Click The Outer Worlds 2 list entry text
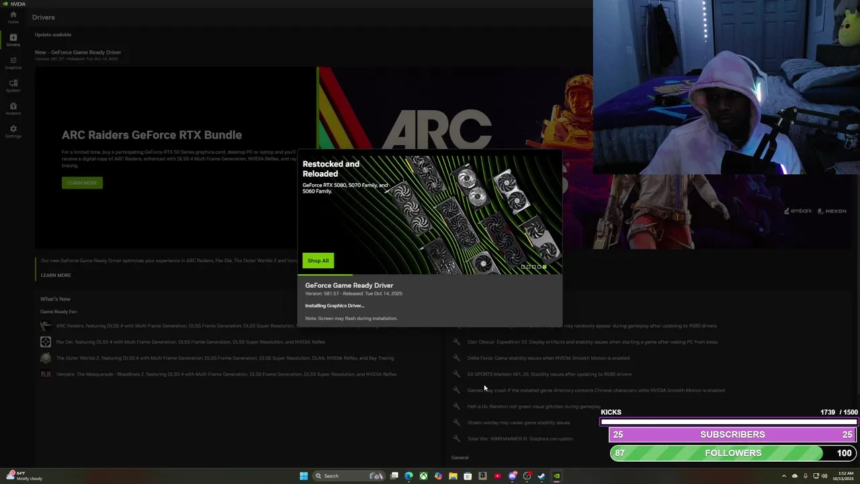The height and width of the screenshot is (484, 860). [x=225, y=358]
